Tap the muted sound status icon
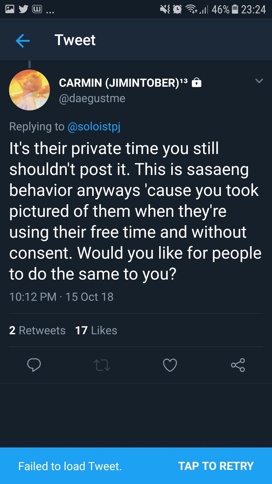Screen dimensions: 272x484 pyautogui.click(x=165, y=9)
